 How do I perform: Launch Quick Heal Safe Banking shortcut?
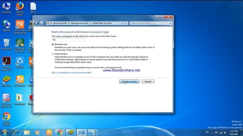pos(20,27)
